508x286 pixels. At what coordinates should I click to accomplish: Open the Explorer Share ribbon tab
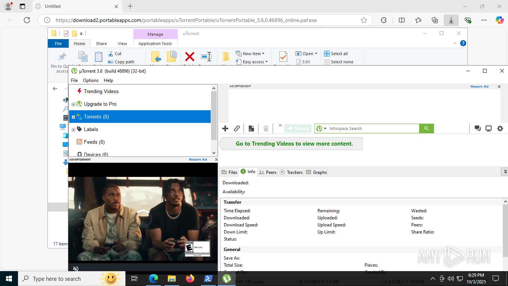[101, 44]
